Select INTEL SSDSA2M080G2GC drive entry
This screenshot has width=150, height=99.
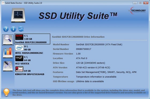32,49
